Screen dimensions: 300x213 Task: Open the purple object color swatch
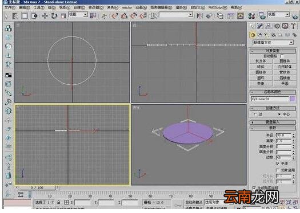(x=293, y=99)
